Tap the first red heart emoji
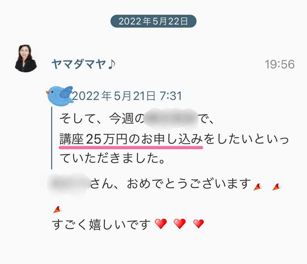 tap(161, 224)
